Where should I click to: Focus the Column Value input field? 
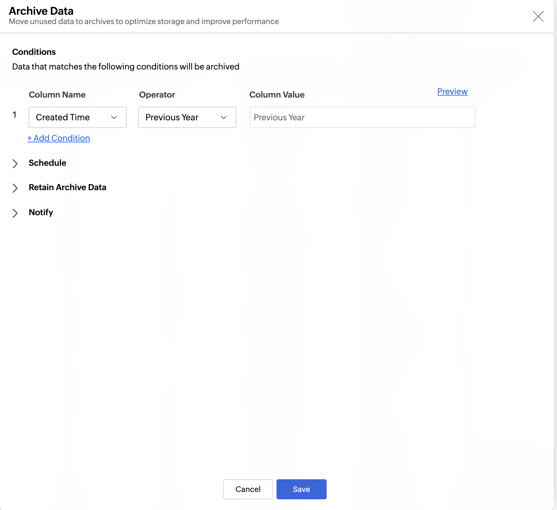362,117
